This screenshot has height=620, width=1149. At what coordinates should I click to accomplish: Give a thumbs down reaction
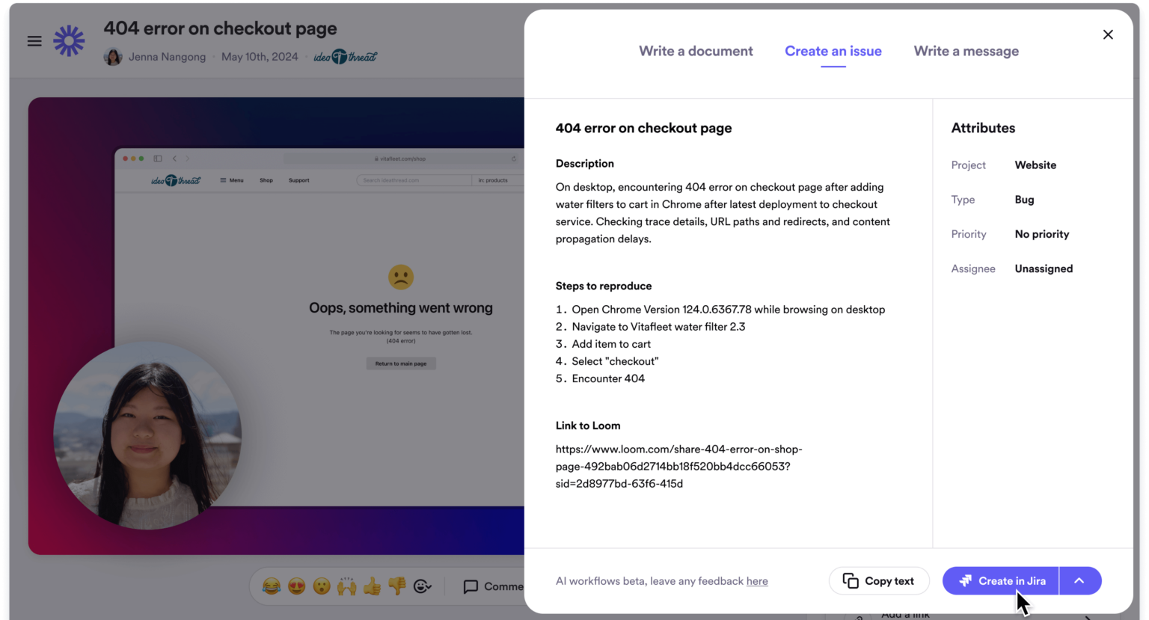(x=396, y=586)
